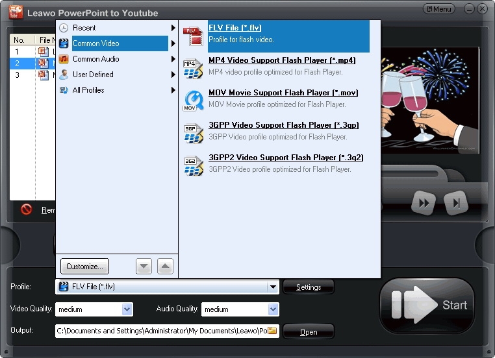Open the profile Settings button
The image size is (495, 358).
(309, 287)
